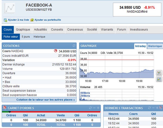Switch chart to the Historique tab
Screen dimensions: 163x128
(x=155, y=46)
